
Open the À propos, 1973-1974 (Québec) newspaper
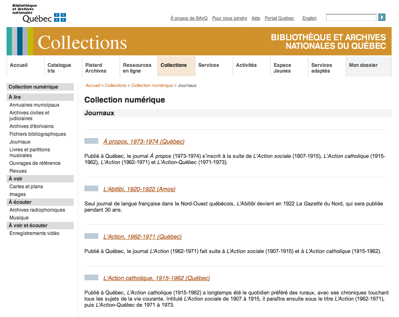click(x=144, y=141)
